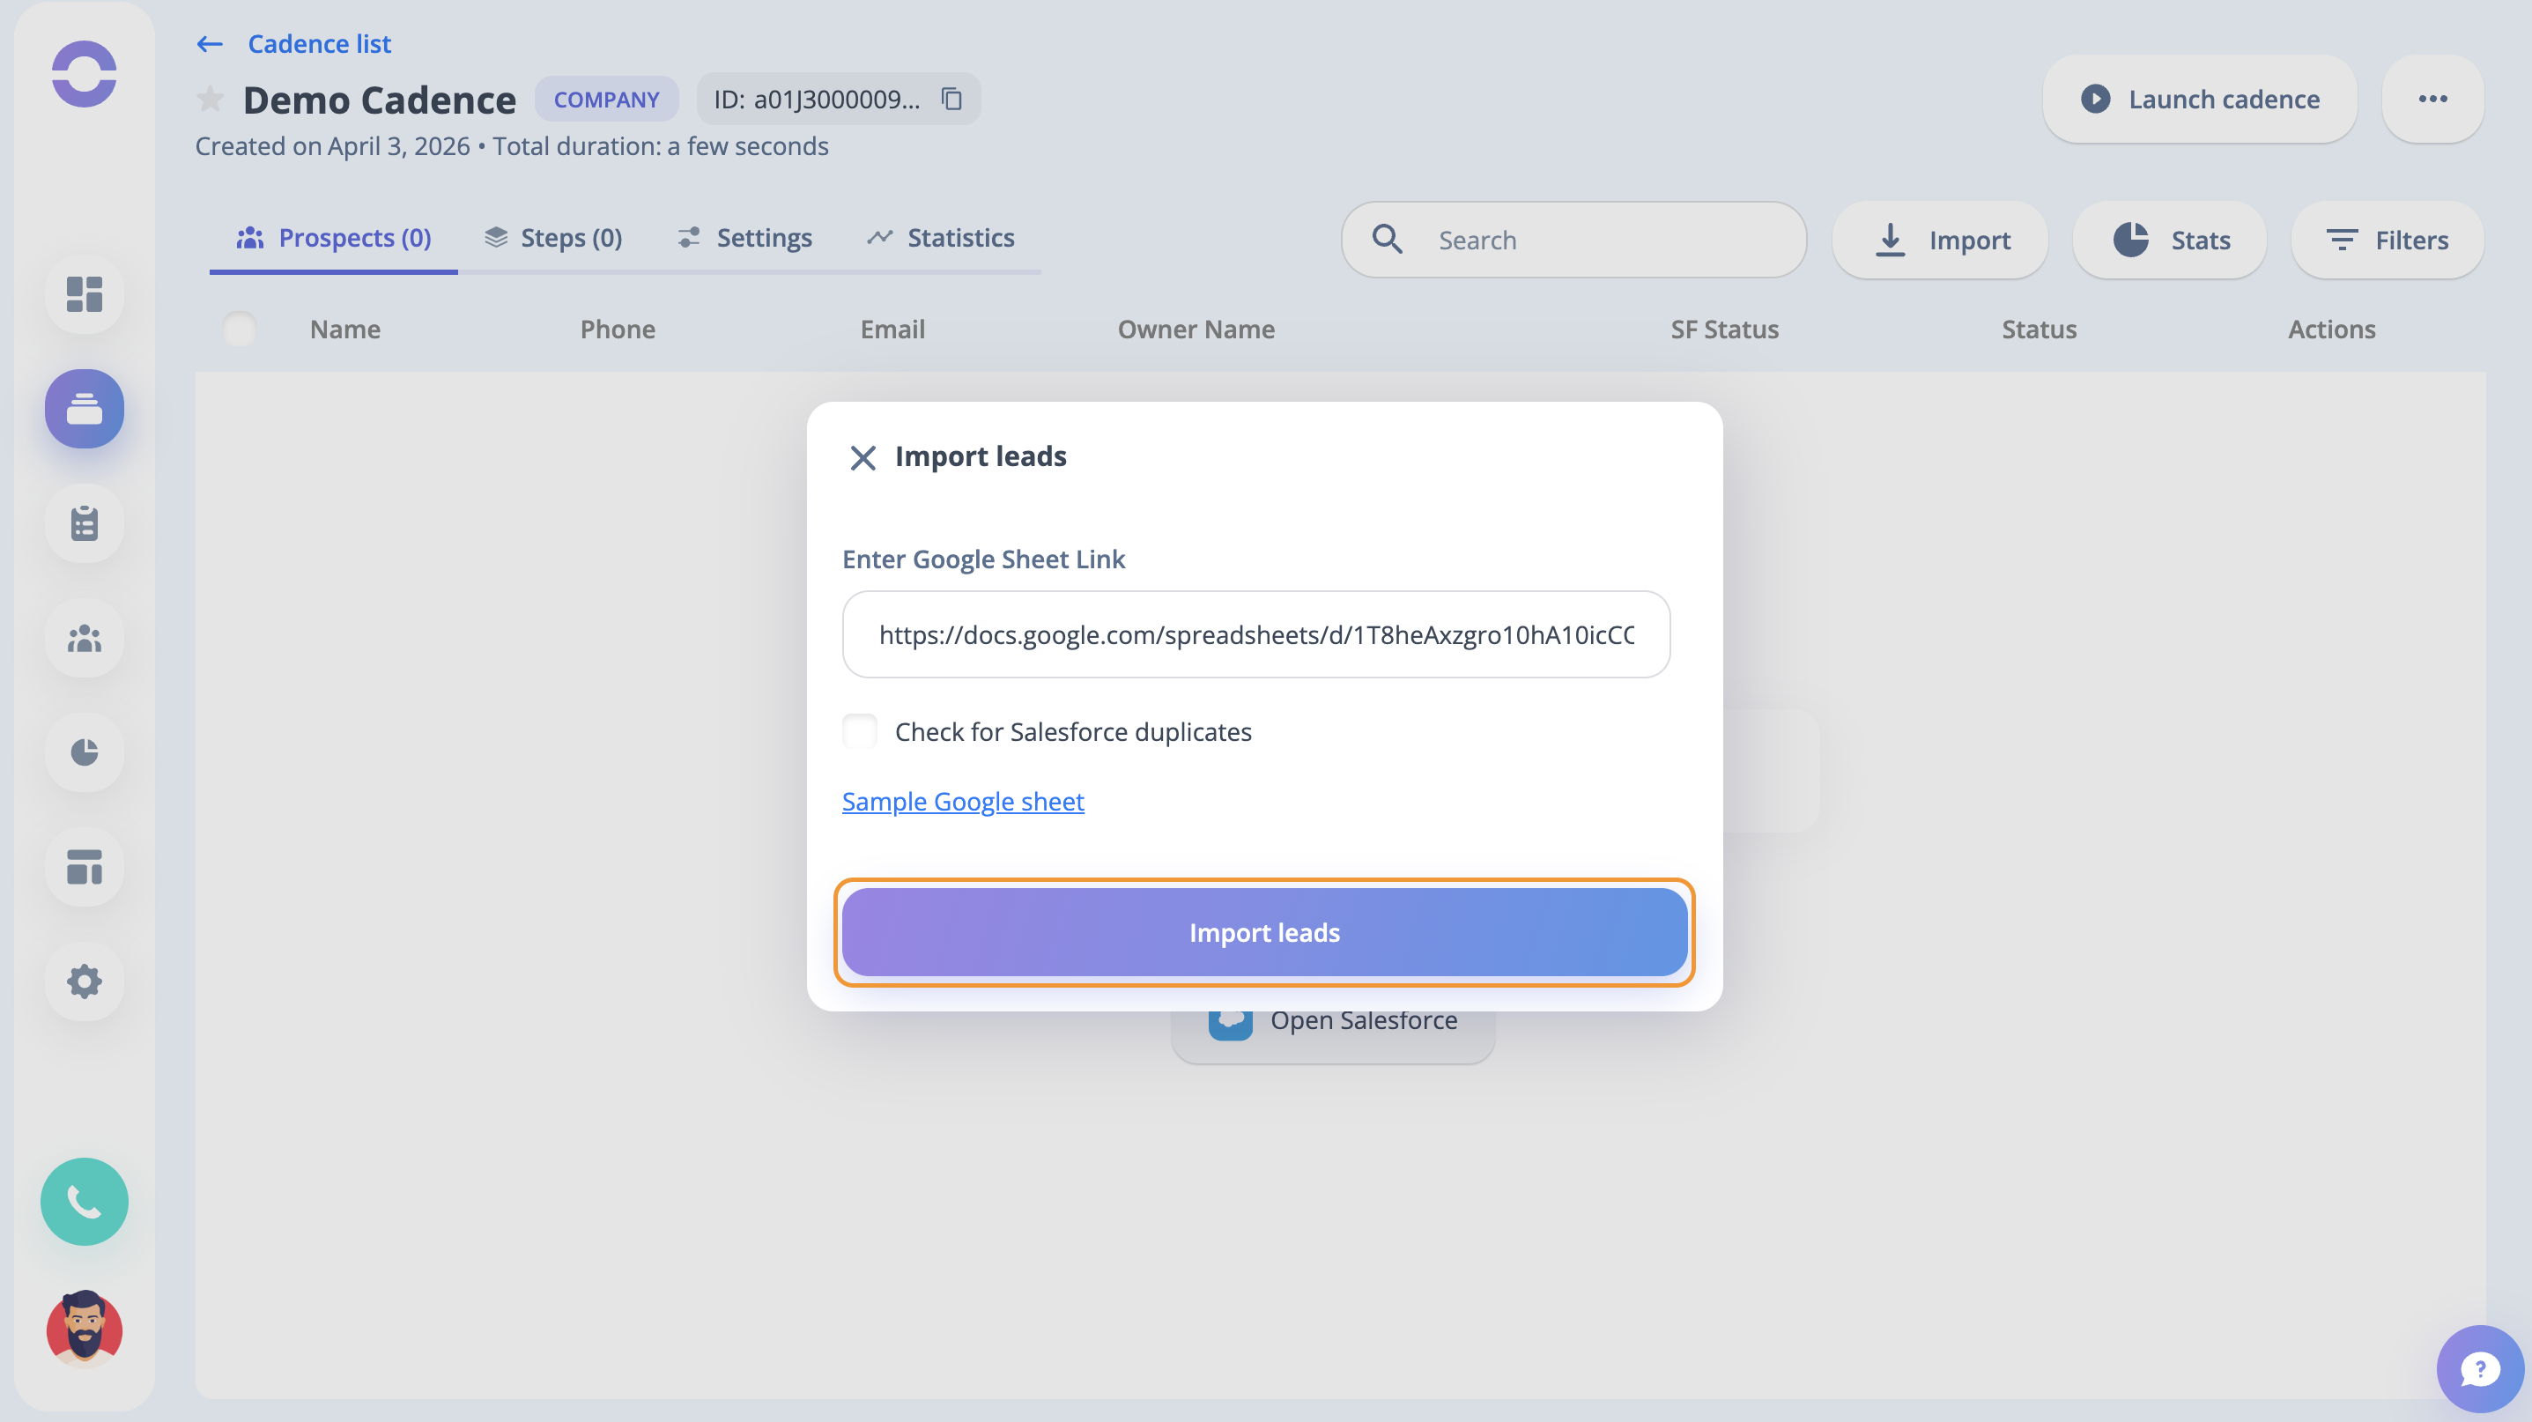Viewport: 2532px width, 1422px height.
Task: Click the green phone dialer button
Action: coord(85,1201)
